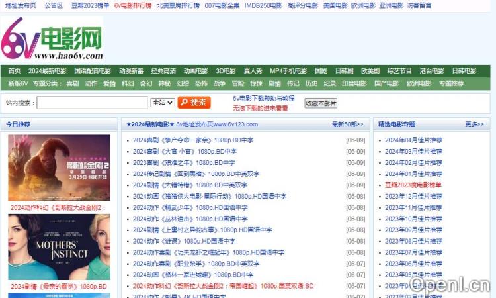Viewport: 496px width, 298px height.
Task: Open the 更多>> link beside 精选电影专题
Action: tap(474, 124)
